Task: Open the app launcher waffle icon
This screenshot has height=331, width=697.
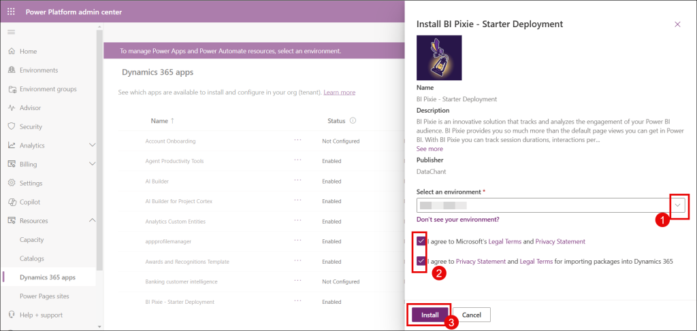Action: coord(11,11)
